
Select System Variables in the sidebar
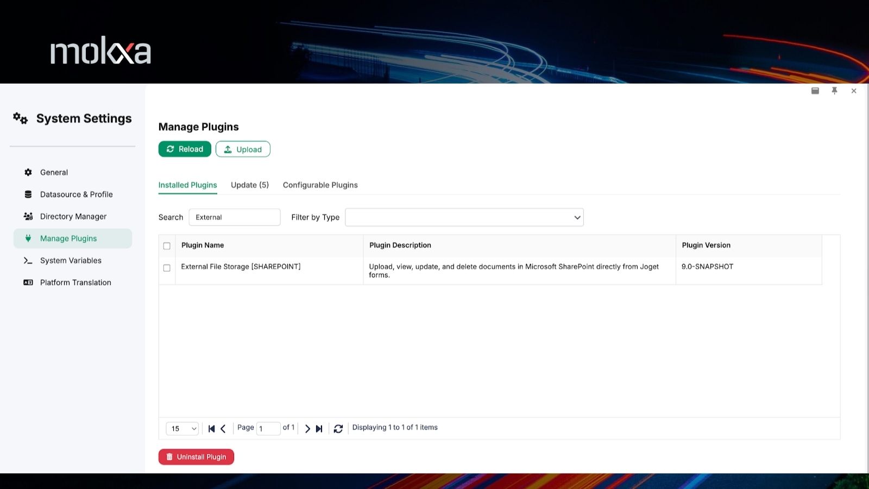pyautogui.click(x=71, y=261)
